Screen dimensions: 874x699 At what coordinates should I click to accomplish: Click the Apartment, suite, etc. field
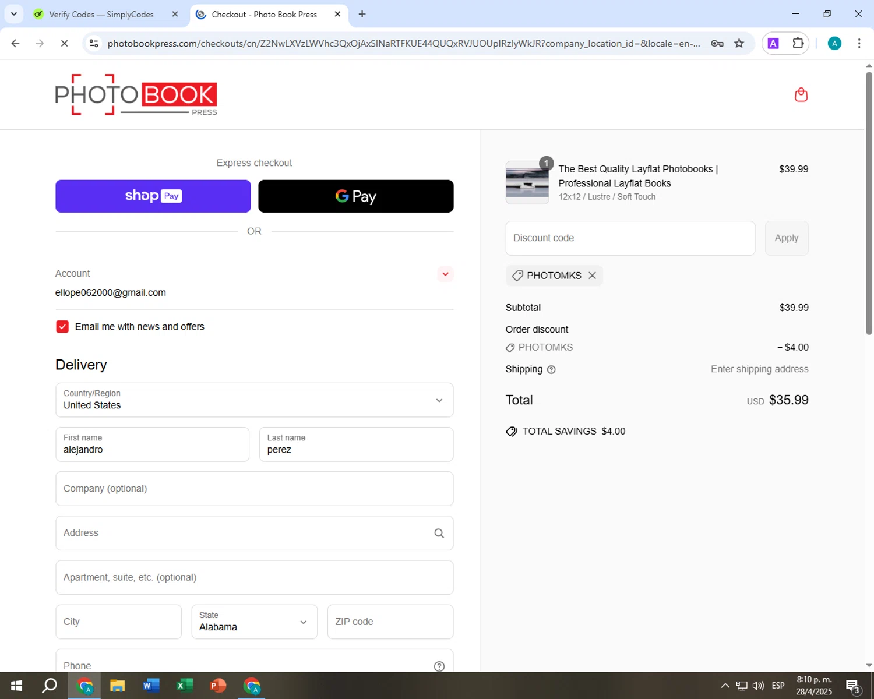click(255, 577)
